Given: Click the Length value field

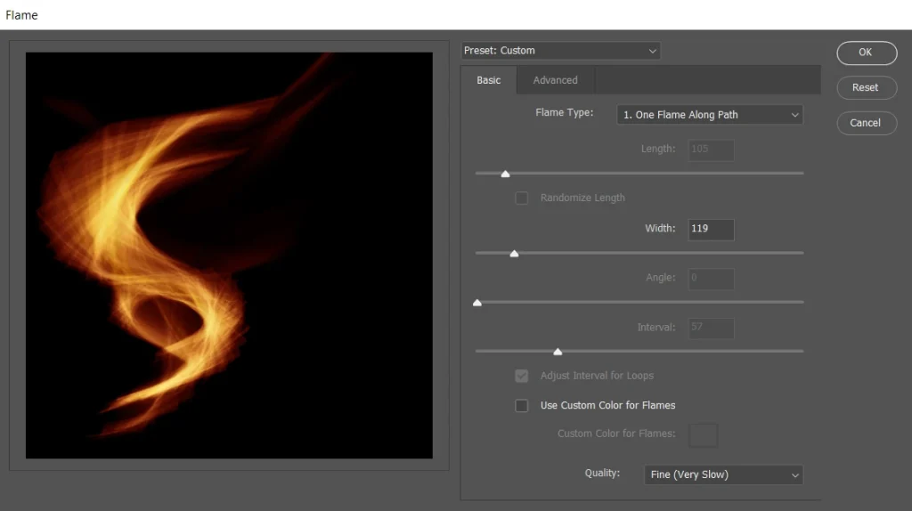Looking at the screenshot, I should click(711, 150).
